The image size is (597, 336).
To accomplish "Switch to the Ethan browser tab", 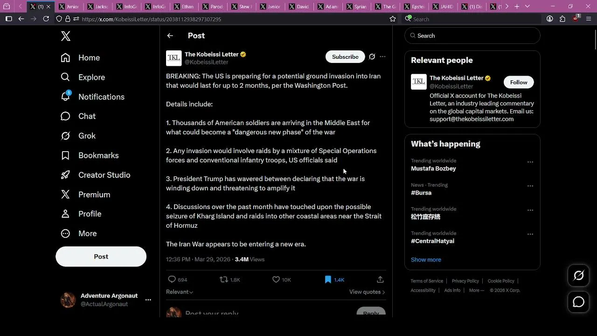I will click(x=184, y=7).
